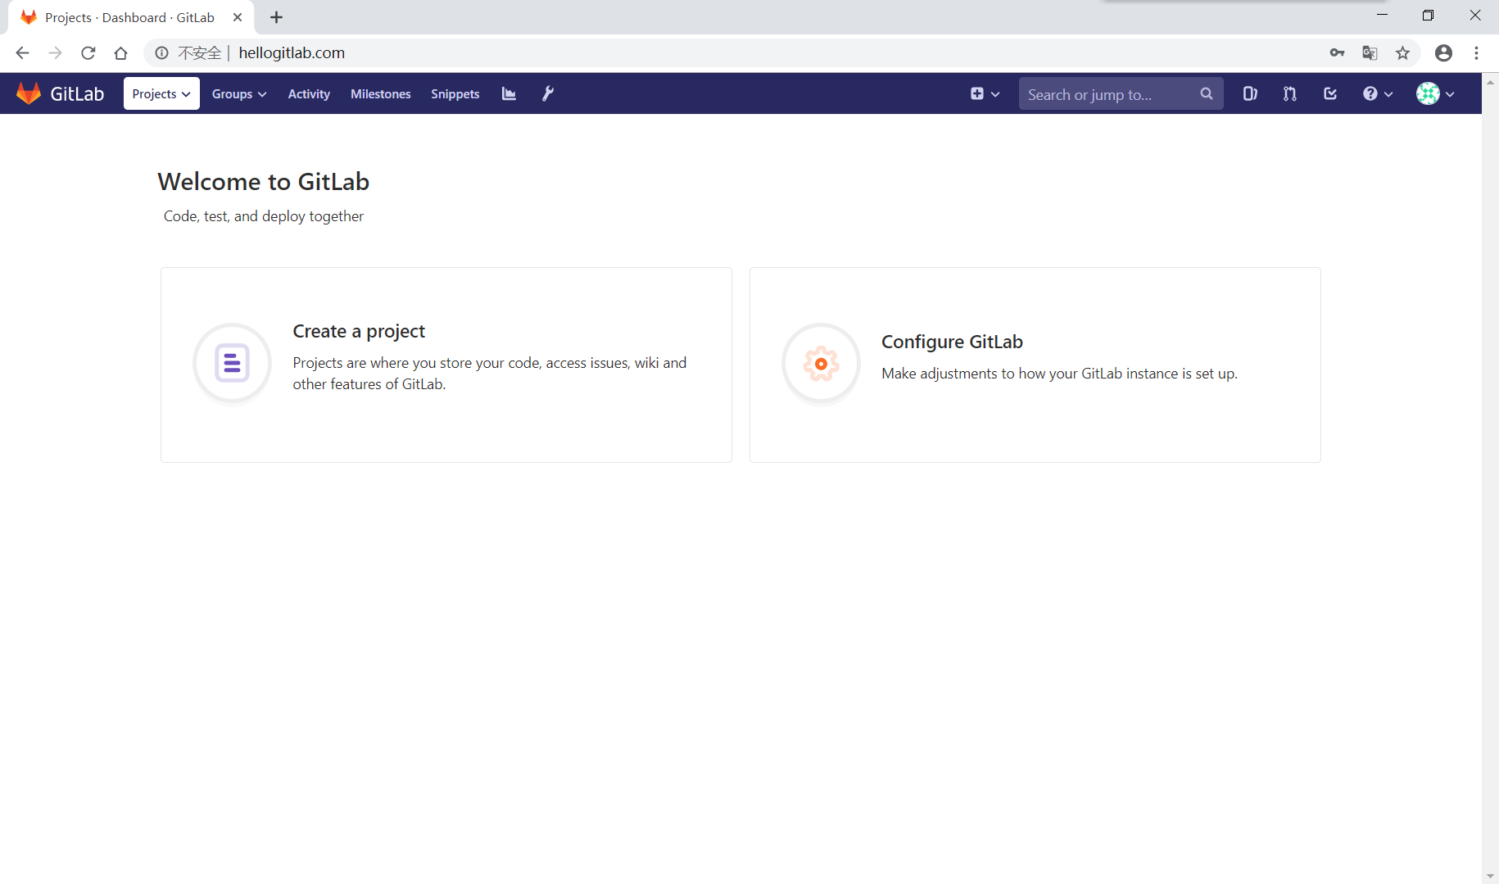
Task: Open the user avatar menu
Action: [x=1435, y=94]
